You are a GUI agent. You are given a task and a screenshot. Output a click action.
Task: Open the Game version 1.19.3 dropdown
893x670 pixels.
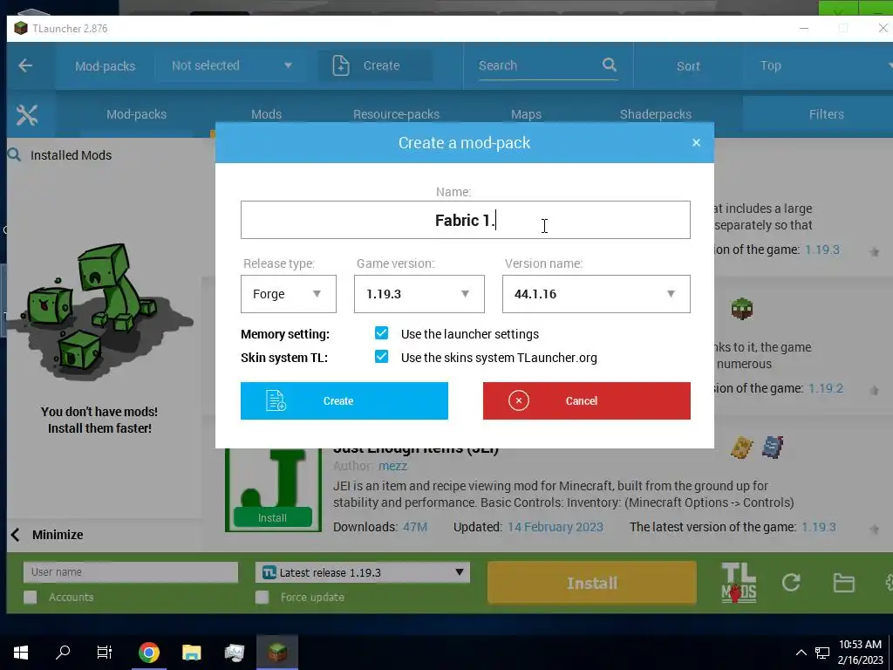(419, 294)
